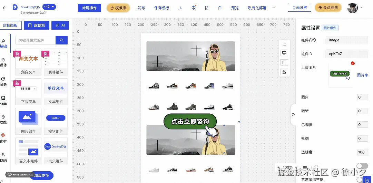The height and width of the screenshot is (183, 373).
Task: Click the 模糊 blur value field
Action: click(363, 138)
